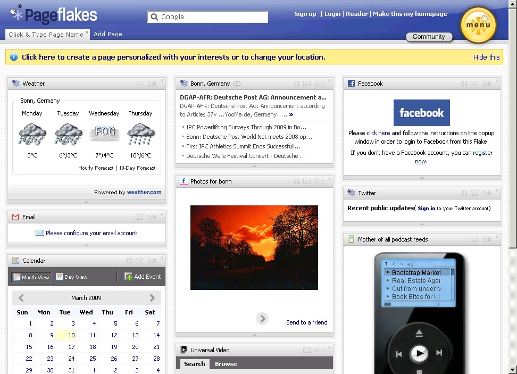This screenshot has width=517, height=374.
Task: Share the Bonn, Germany news flake by email
Action: coord(307,84)
